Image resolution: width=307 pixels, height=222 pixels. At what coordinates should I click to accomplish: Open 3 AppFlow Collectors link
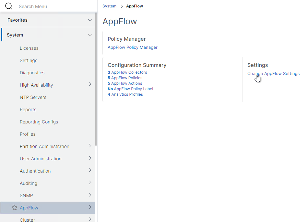(127, 72)
